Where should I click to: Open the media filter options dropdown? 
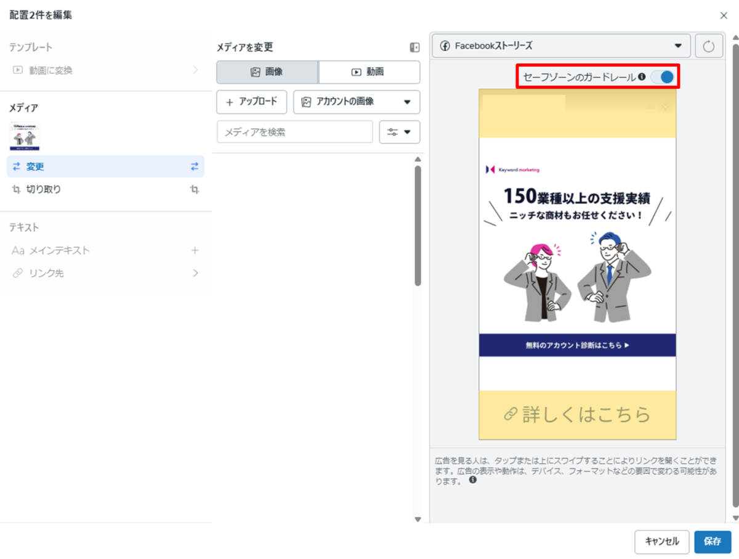pos(400,132)
